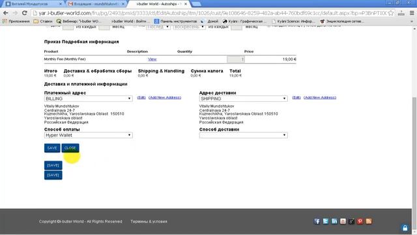Open the Панель инструментов bookmark

click(175, 21)
